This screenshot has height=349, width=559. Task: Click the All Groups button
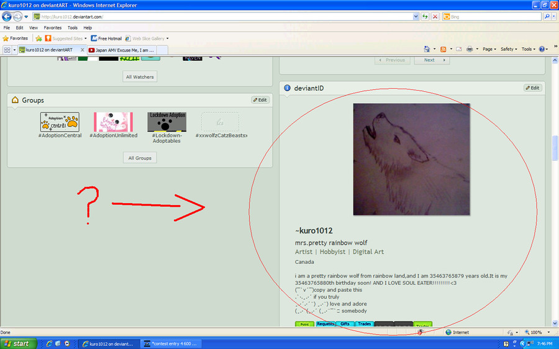[140, 158]
